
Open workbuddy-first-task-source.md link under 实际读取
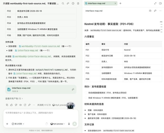click(x=39, y=46)
